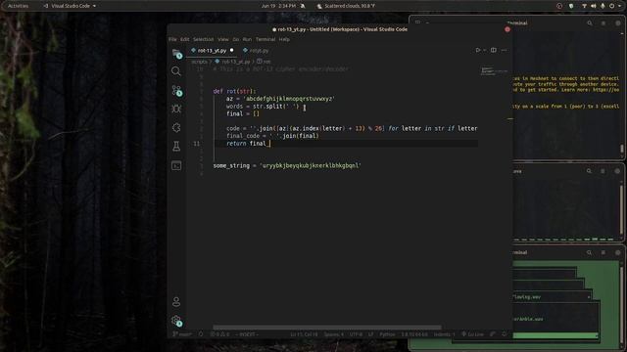Open the Source Control view
627x352 pixels.
pyautogui.click(x=176, y=91)
